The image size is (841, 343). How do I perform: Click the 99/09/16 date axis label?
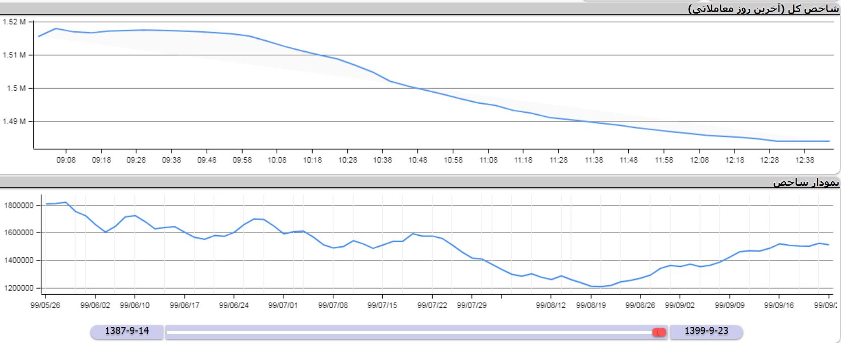click(x=779, y=305)
